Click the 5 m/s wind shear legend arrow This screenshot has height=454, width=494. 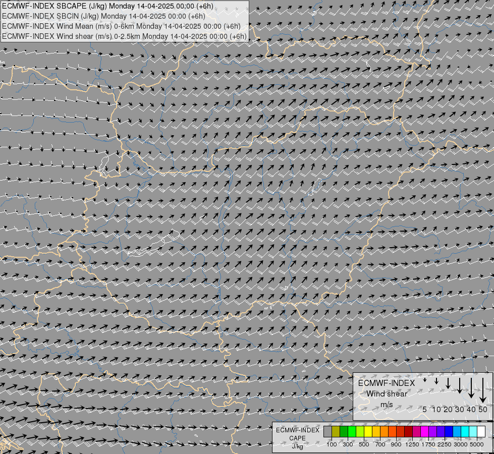pyautogui.click(x=425, y=380)
